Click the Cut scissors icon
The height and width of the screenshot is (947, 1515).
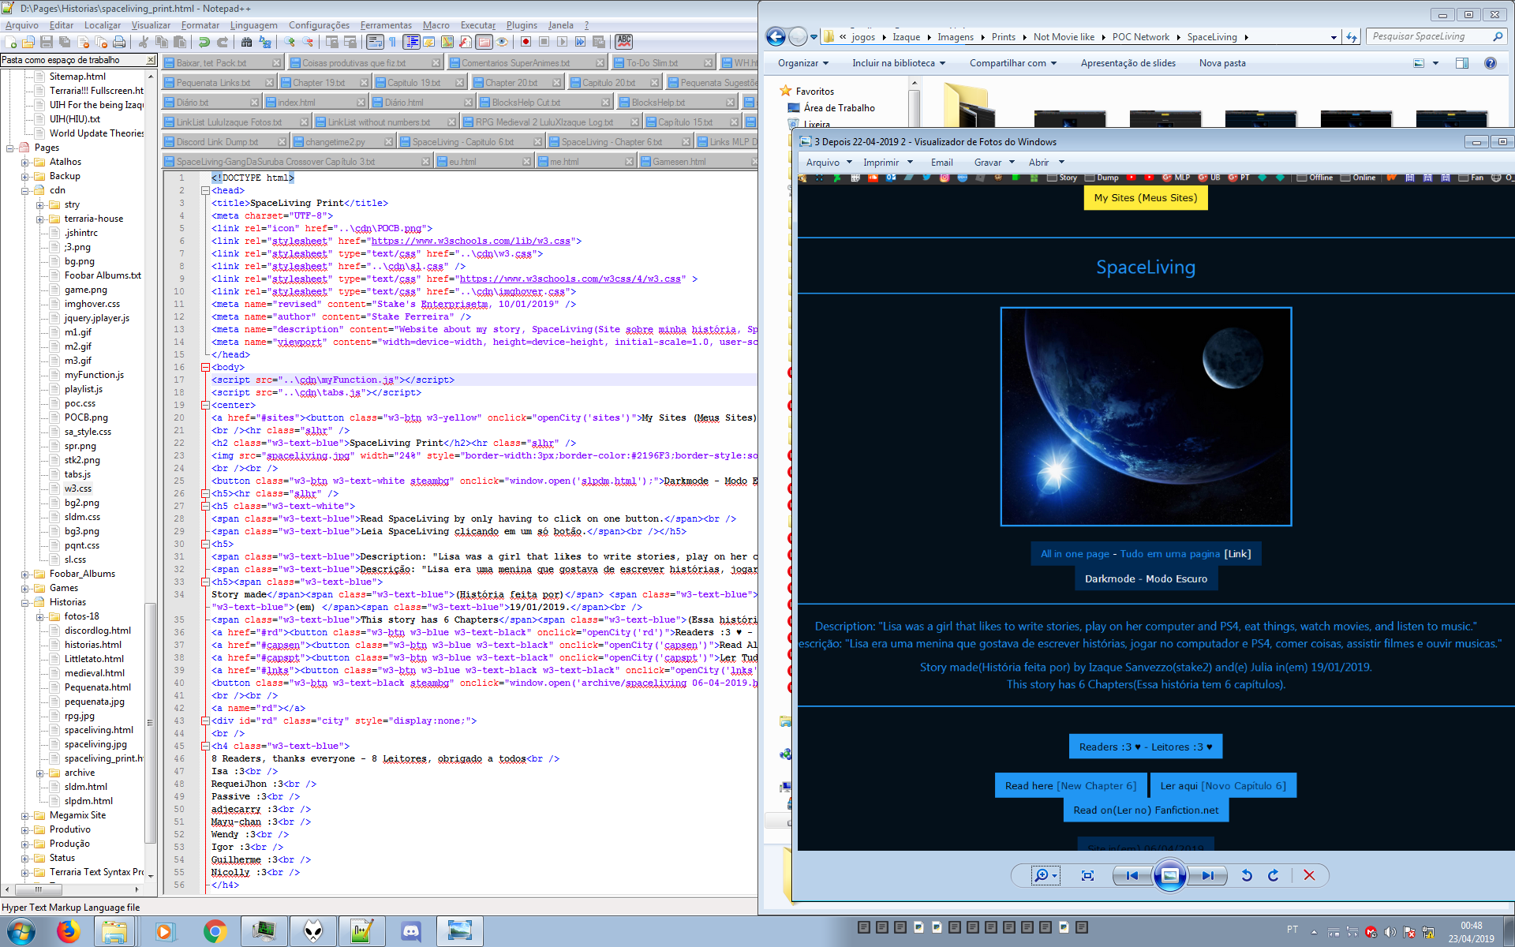pos(143,42)
